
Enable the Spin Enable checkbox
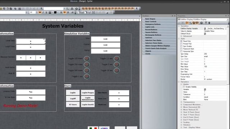pos(181,46)
